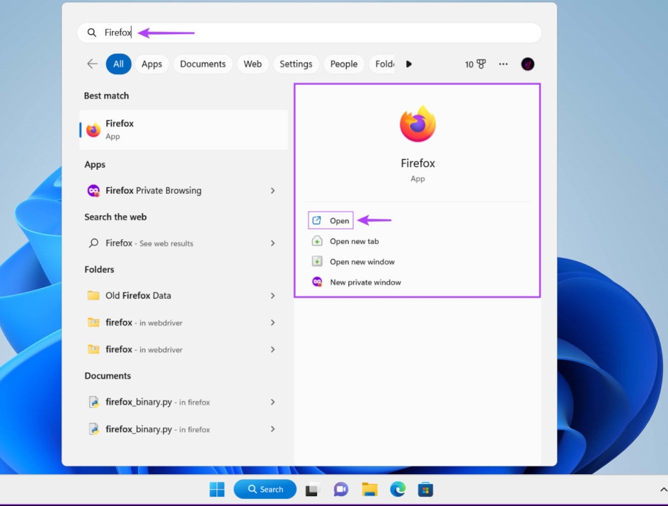Click the Open new tab icon
Screen dimensions: 668x506
pyautogui.click(x=317, y=241)
